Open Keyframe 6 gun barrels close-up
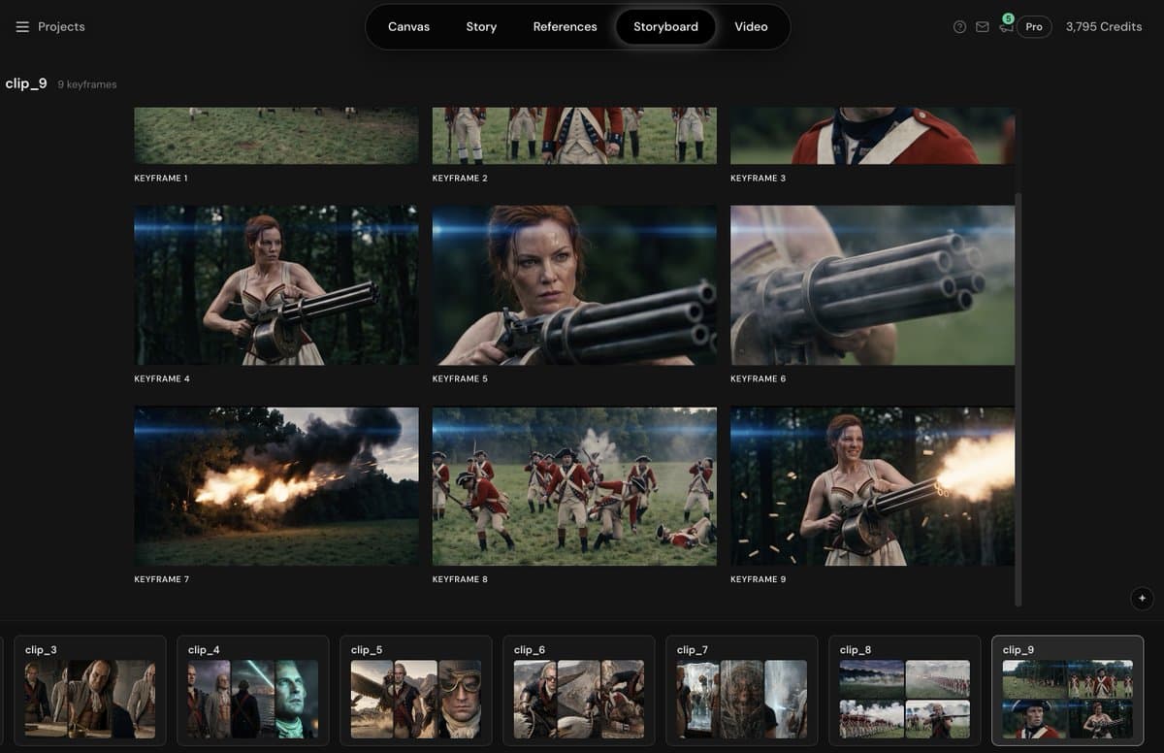 click(872, 285)
